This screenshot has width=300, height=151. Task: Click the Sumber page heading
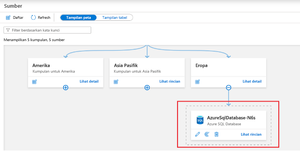pyautogui.click(x=13, y=6)
